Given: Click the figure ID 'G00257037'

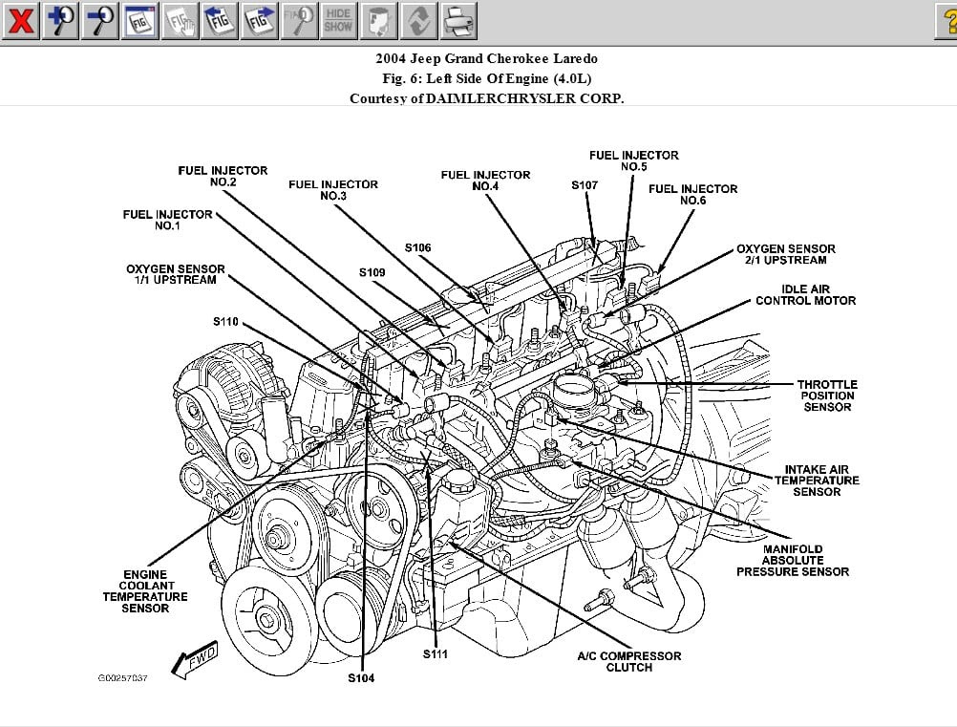Looking at the screenshot, I should click(x=122, y=678).
